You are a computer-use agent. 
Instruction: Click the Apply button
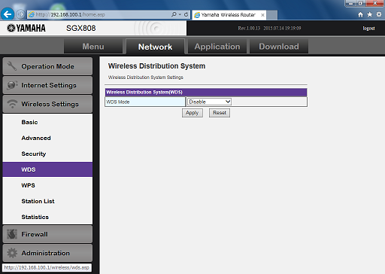click(x=192, y=113)
